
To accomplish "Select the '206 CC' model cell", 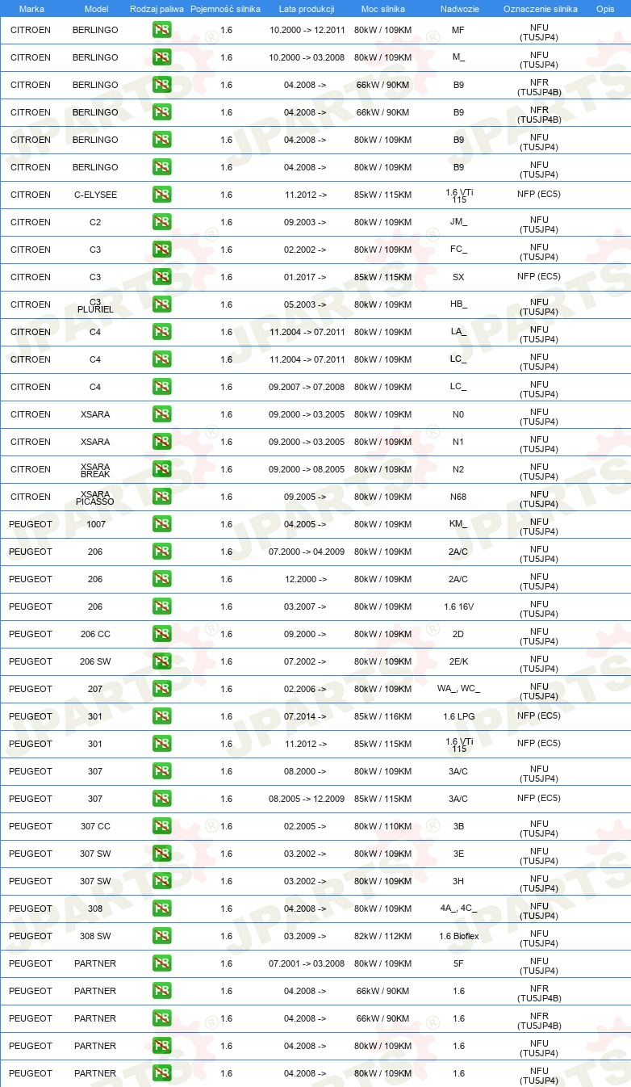I will 95,634.
